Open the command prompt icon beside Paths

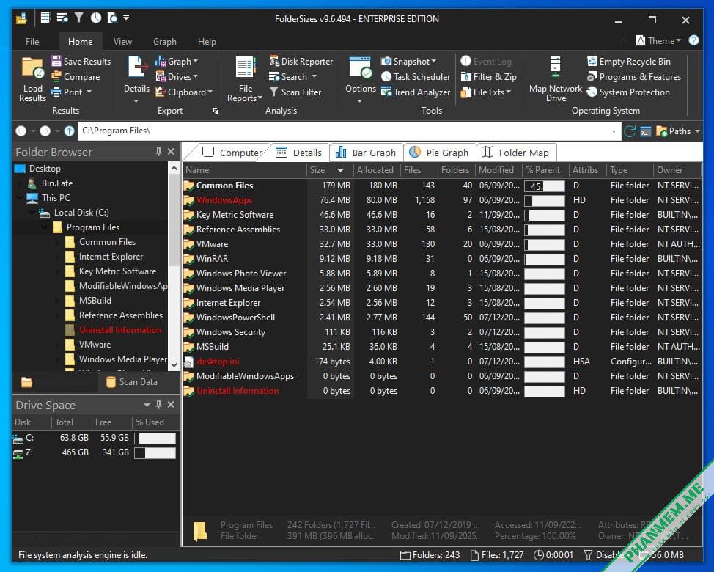coord(645,131)
